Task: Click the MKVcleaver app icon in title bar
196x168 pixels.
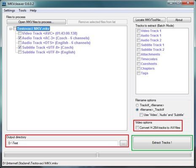Action: tap(4, 4)
